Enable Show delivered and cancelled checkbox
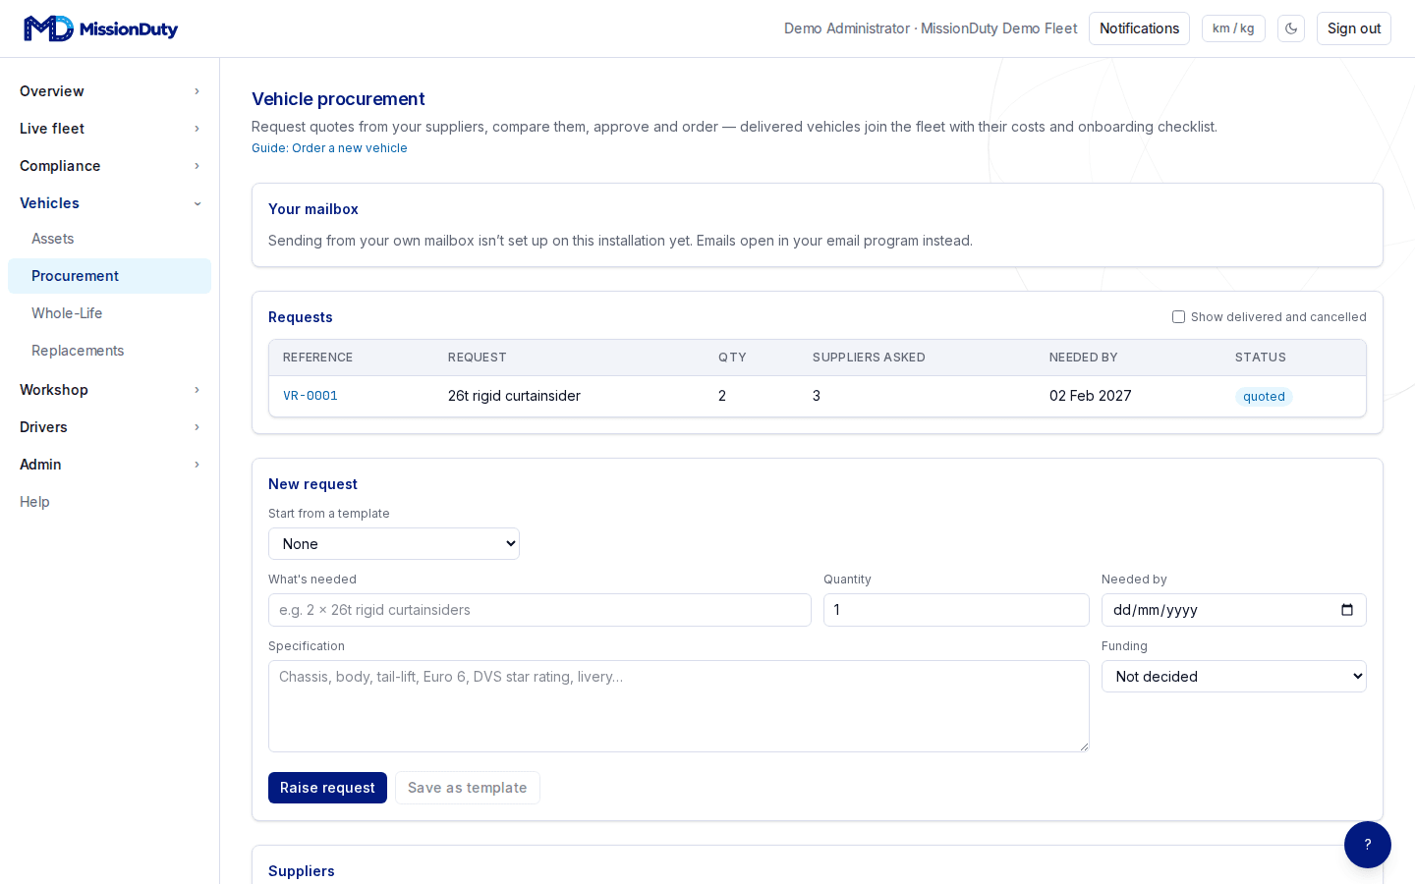Image resolution: width=1415 pixels, height=884 pixels. point(1178,317)
